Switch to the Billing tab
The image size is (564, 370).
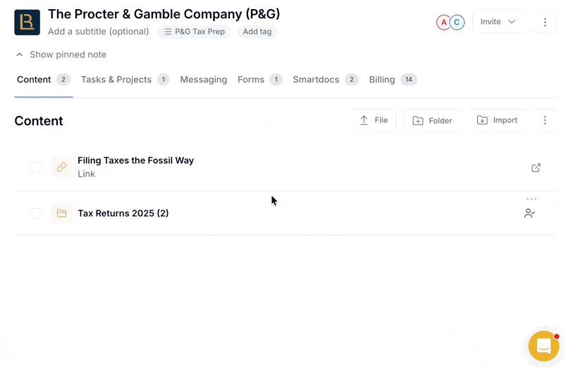(393, 79)
